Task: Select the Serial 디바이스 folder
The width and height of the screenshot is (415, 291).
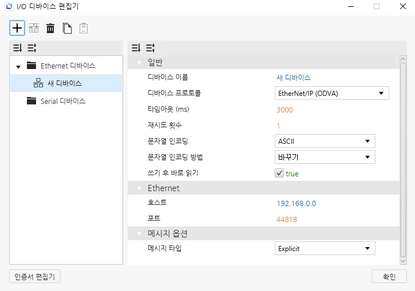Action: pos(63,101)
